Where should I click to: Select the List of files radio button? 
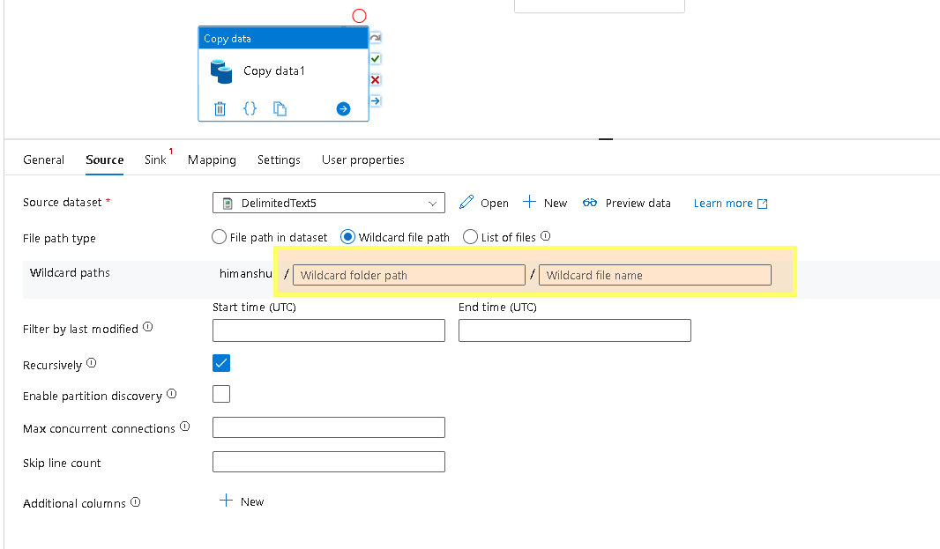tap(471, 237)
